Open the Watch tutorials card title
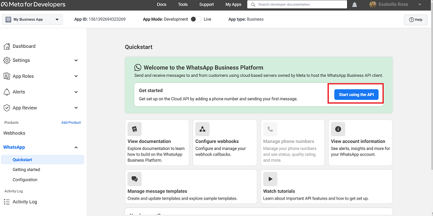The height and width of the screenshot is (216, 433). click(x=279, y=191)
